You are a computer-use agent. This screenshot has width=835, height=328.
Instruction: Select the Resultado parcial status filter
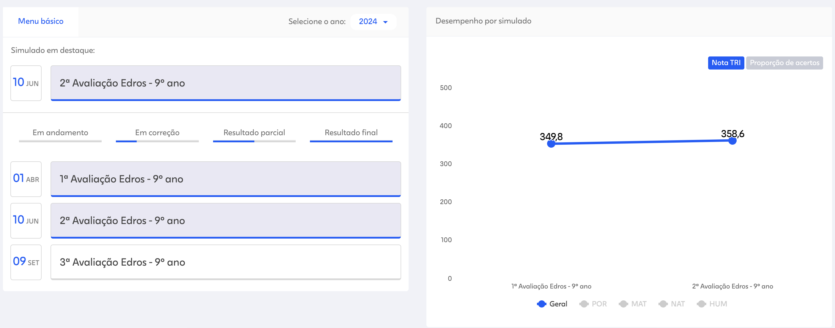click(254, 135)
